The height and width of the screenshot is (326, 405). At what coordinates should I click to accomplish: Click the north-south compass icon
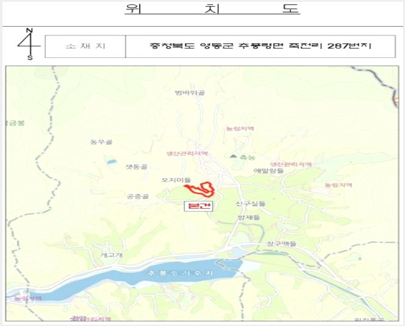[29, 45]
